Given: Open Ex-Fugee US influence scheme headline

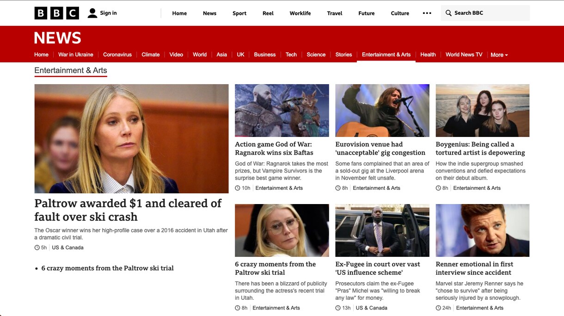Looking at the screenshot, I should [378, 268].
